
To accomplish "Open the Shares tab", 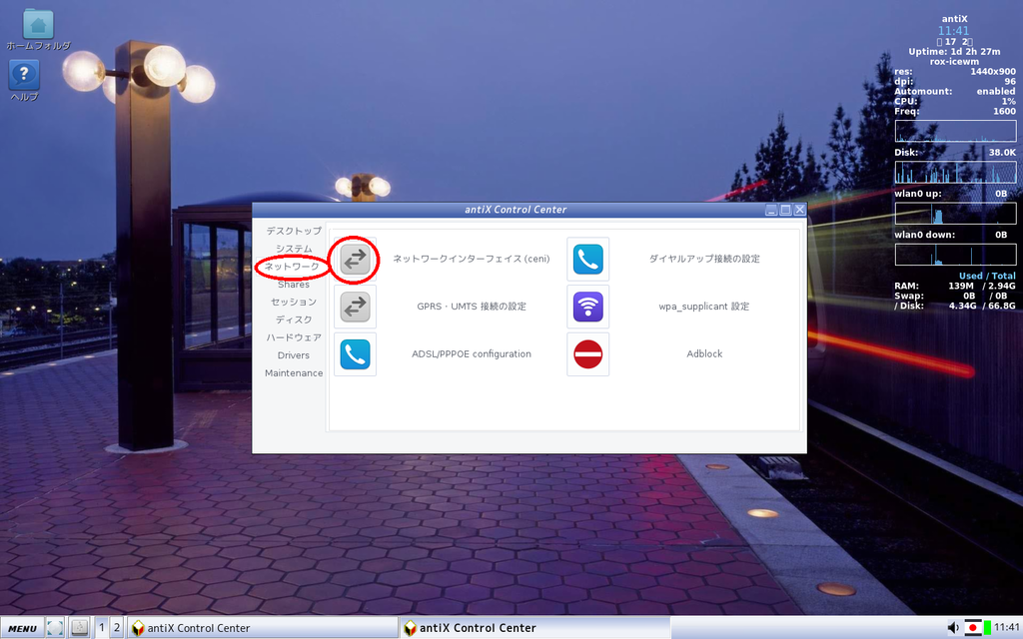I will (294, 285).
